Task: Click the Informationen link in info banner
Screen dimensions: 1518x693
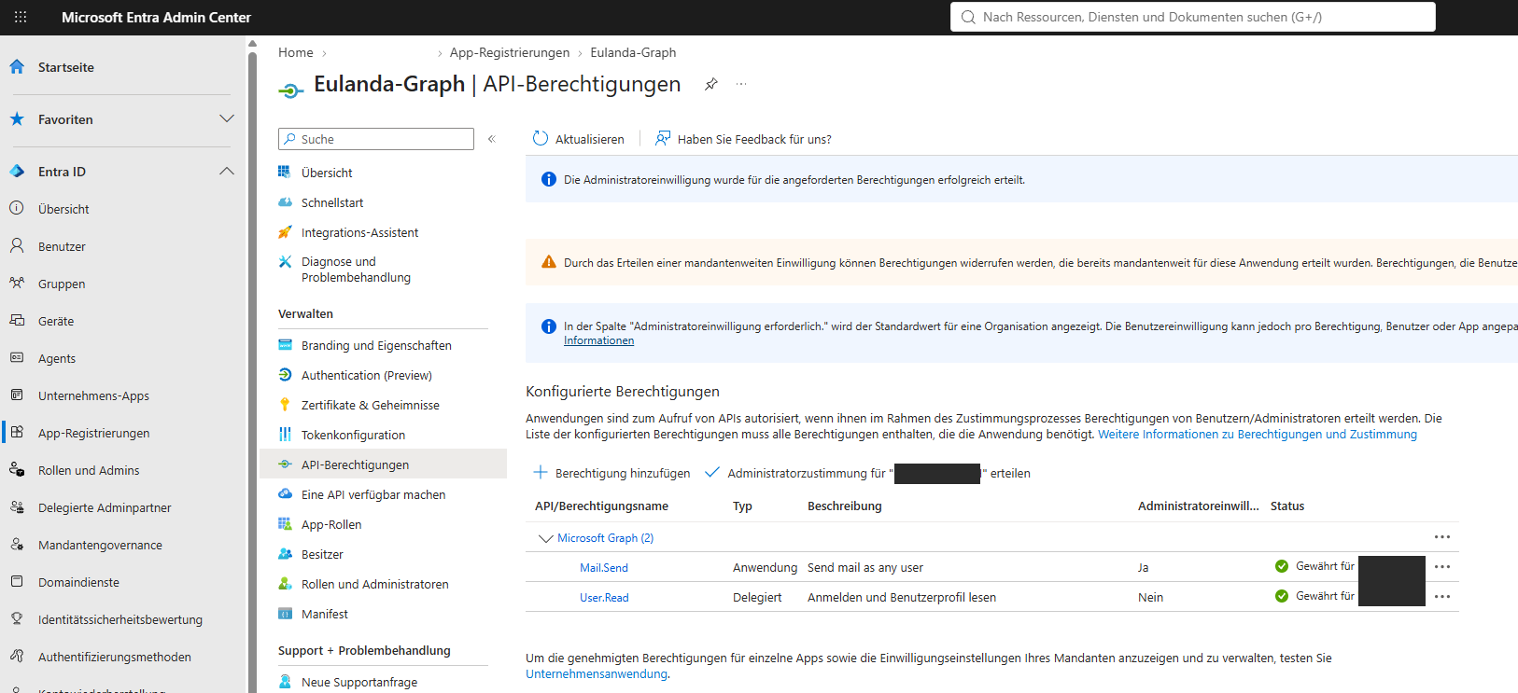Action: [x=598, y=340]
